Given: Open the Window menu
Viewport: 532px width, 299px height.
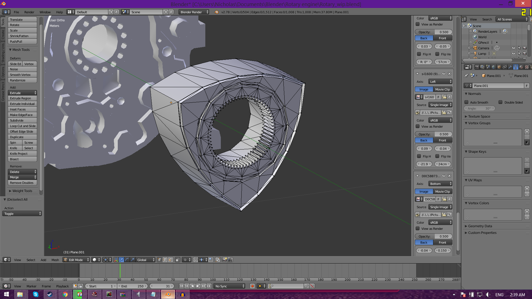Looking at the screenshot, I should pos(45,12).
